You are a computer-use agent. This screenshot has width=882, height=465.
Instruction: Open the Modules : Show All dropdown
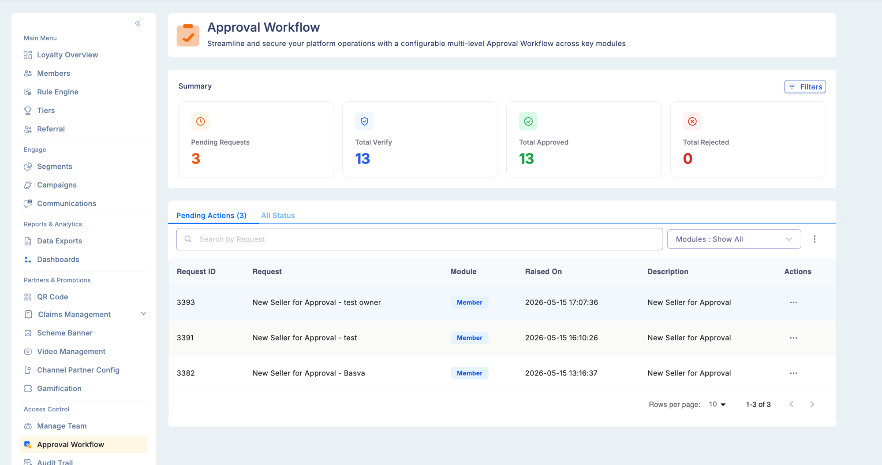click(734, 239)
